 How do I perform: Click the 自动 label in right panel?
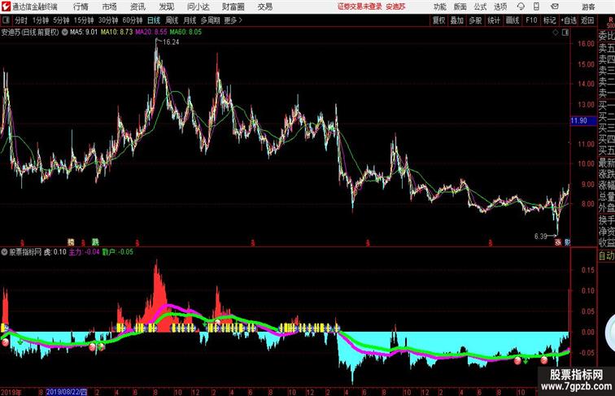coord(606,255)
